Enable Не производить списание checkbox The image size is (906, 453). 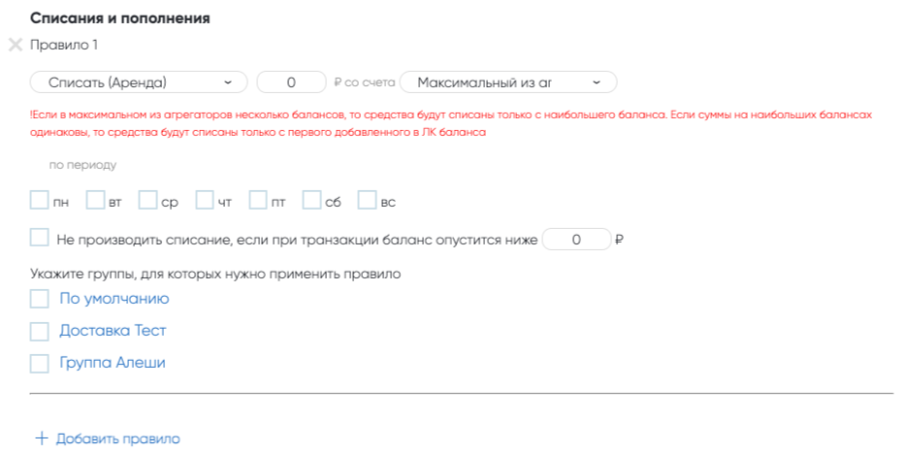pos(39,238)
